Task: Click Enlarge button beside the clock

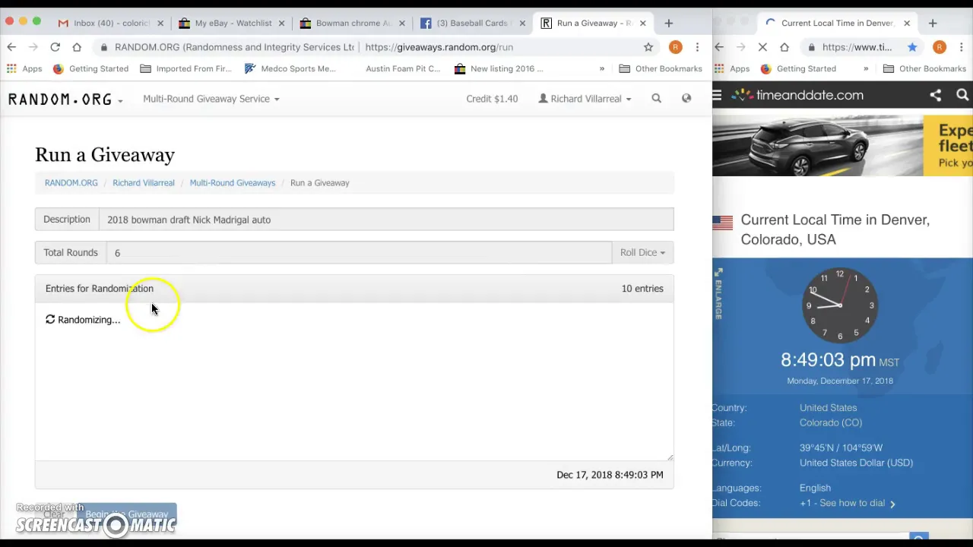Action: pyautogui.click(x=718, y=292)
